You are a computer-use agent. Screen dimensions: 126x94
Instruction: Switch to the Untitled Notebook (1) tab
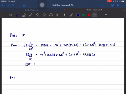(x=94, y=10)
